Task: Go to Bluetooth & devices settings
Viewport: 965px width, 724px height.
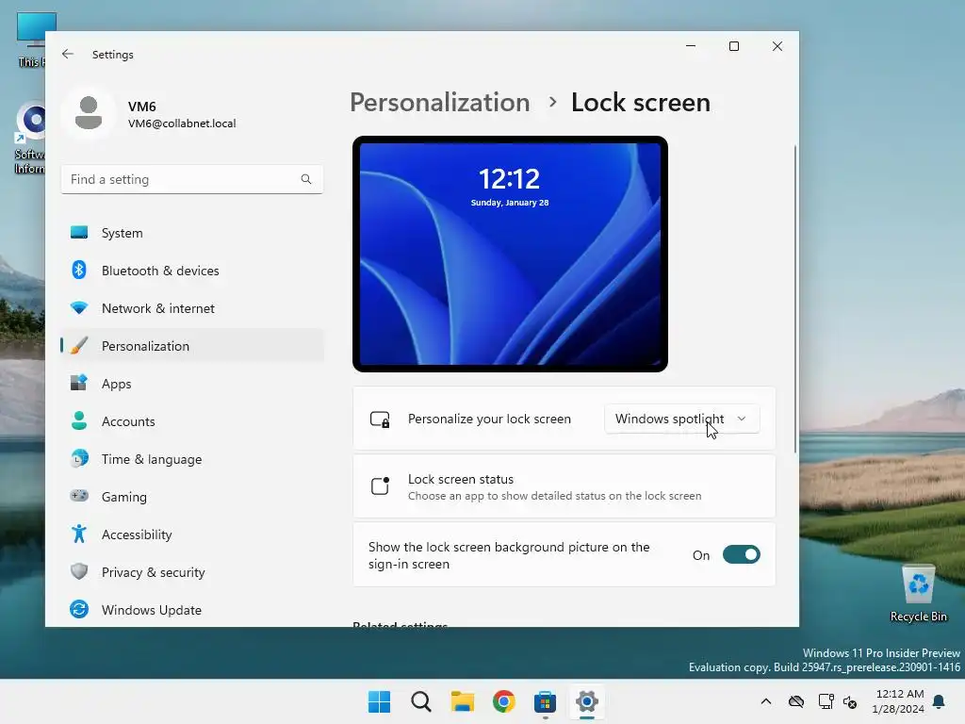Action: [x=192, y=271]
